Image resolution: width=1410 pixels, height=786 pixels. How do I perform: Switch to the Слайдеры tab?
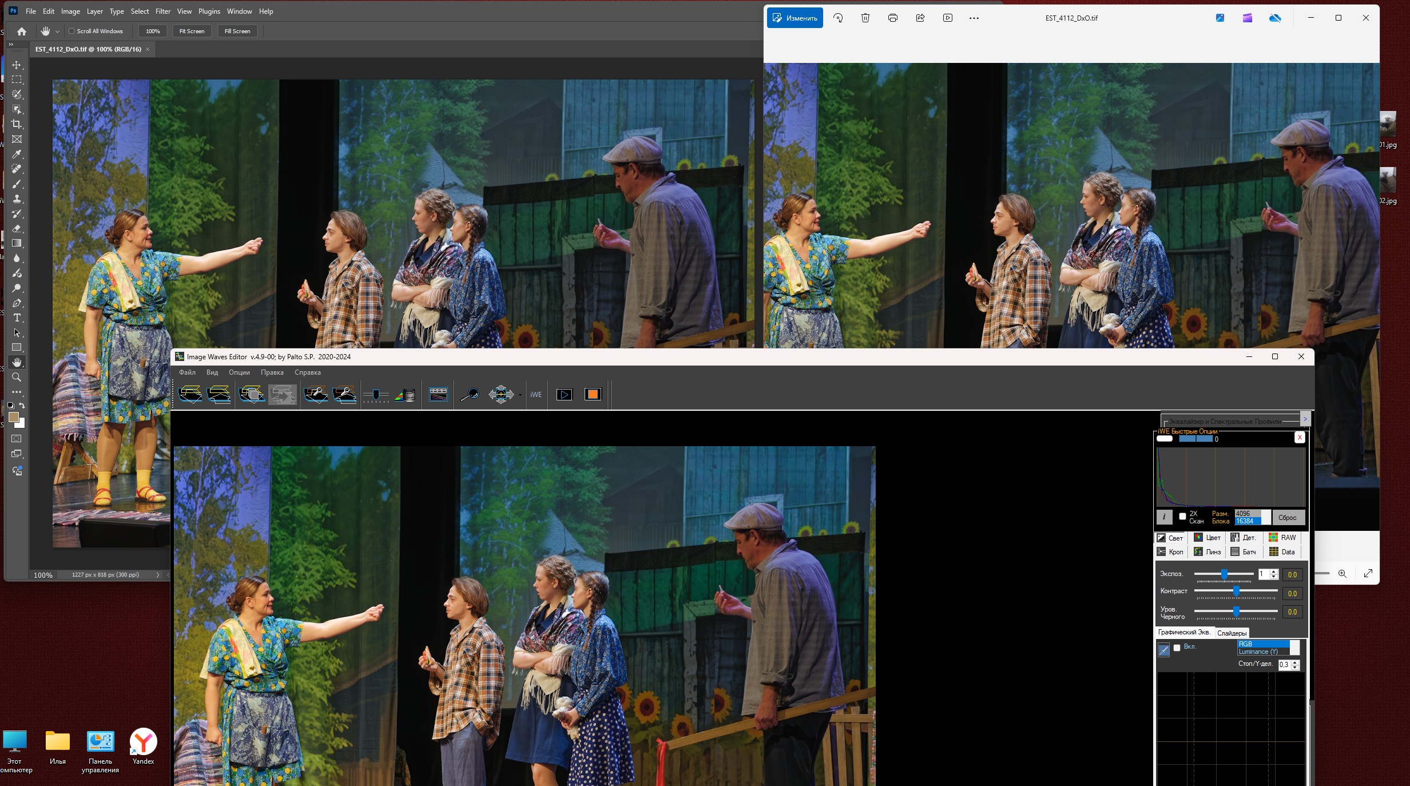(x=1232, y=633)
